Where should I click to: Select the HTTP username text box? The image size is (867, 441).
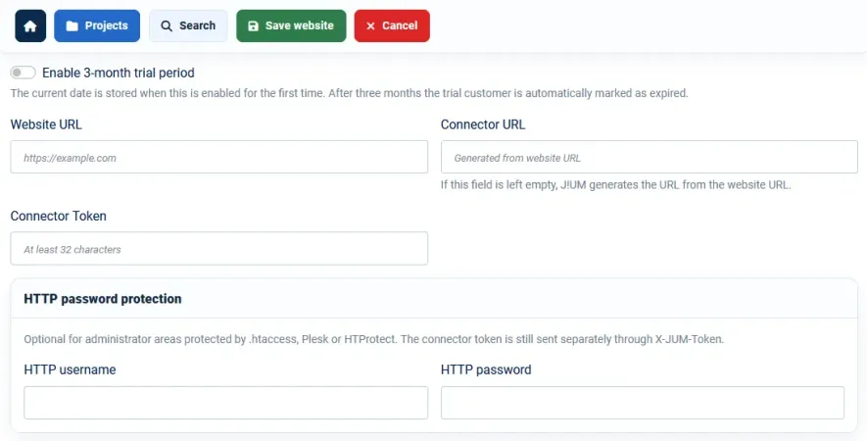[225, 403]
